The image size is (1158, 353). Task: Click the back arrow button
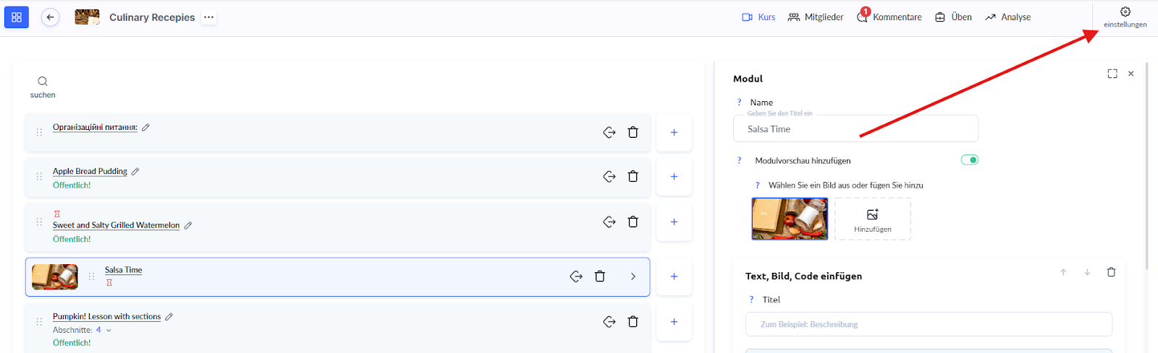coord(50,17)
